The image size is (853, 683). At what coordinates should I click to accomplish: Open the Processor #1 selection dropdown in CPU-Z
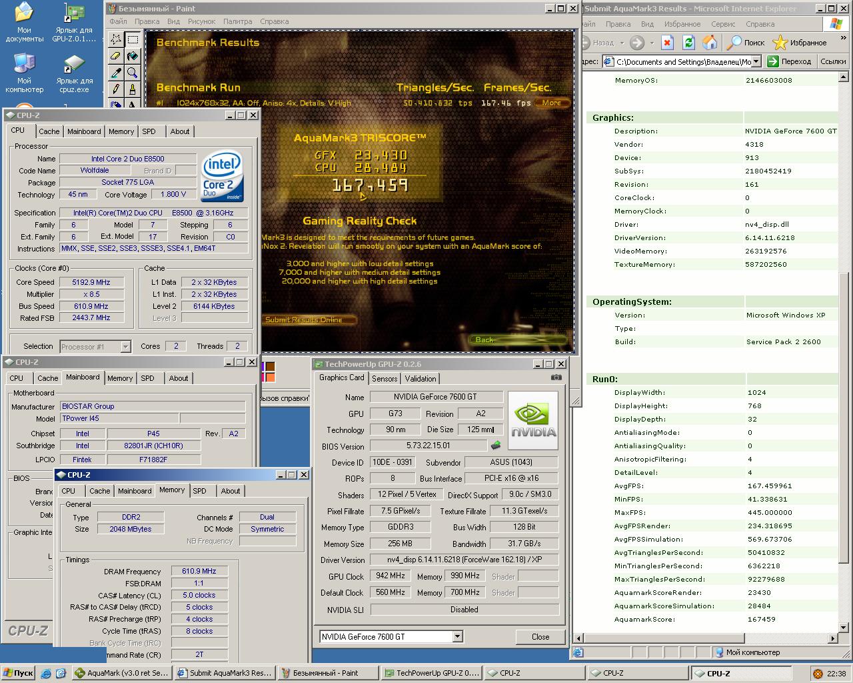coord(125,347)
